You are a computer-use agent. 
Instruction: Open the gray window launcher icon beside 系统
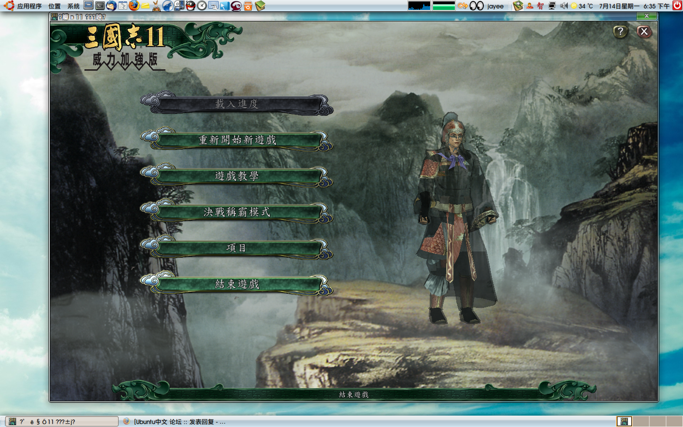coord(89,5)
